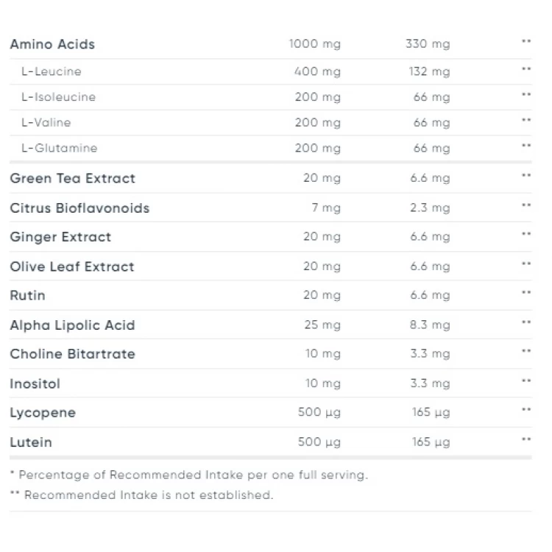The height and width of the screenshot is (552, 552).
Task: Click the Ginger Extract label
Action: [x=60, y=237]
